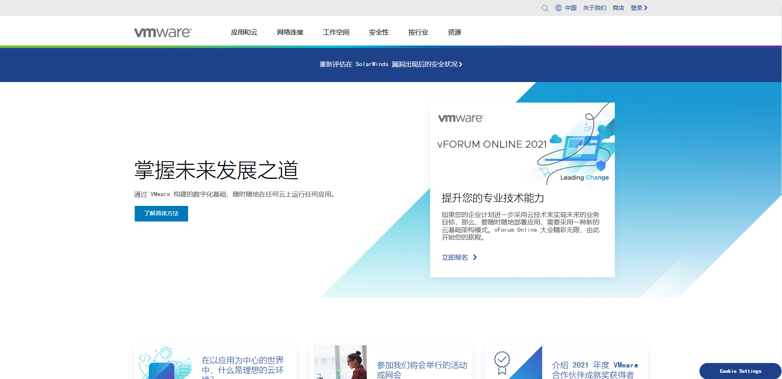The width and height of the screenshot is (782, 379).
Task: Click the vFORUM card description paragraph
Action: point(520,226)
